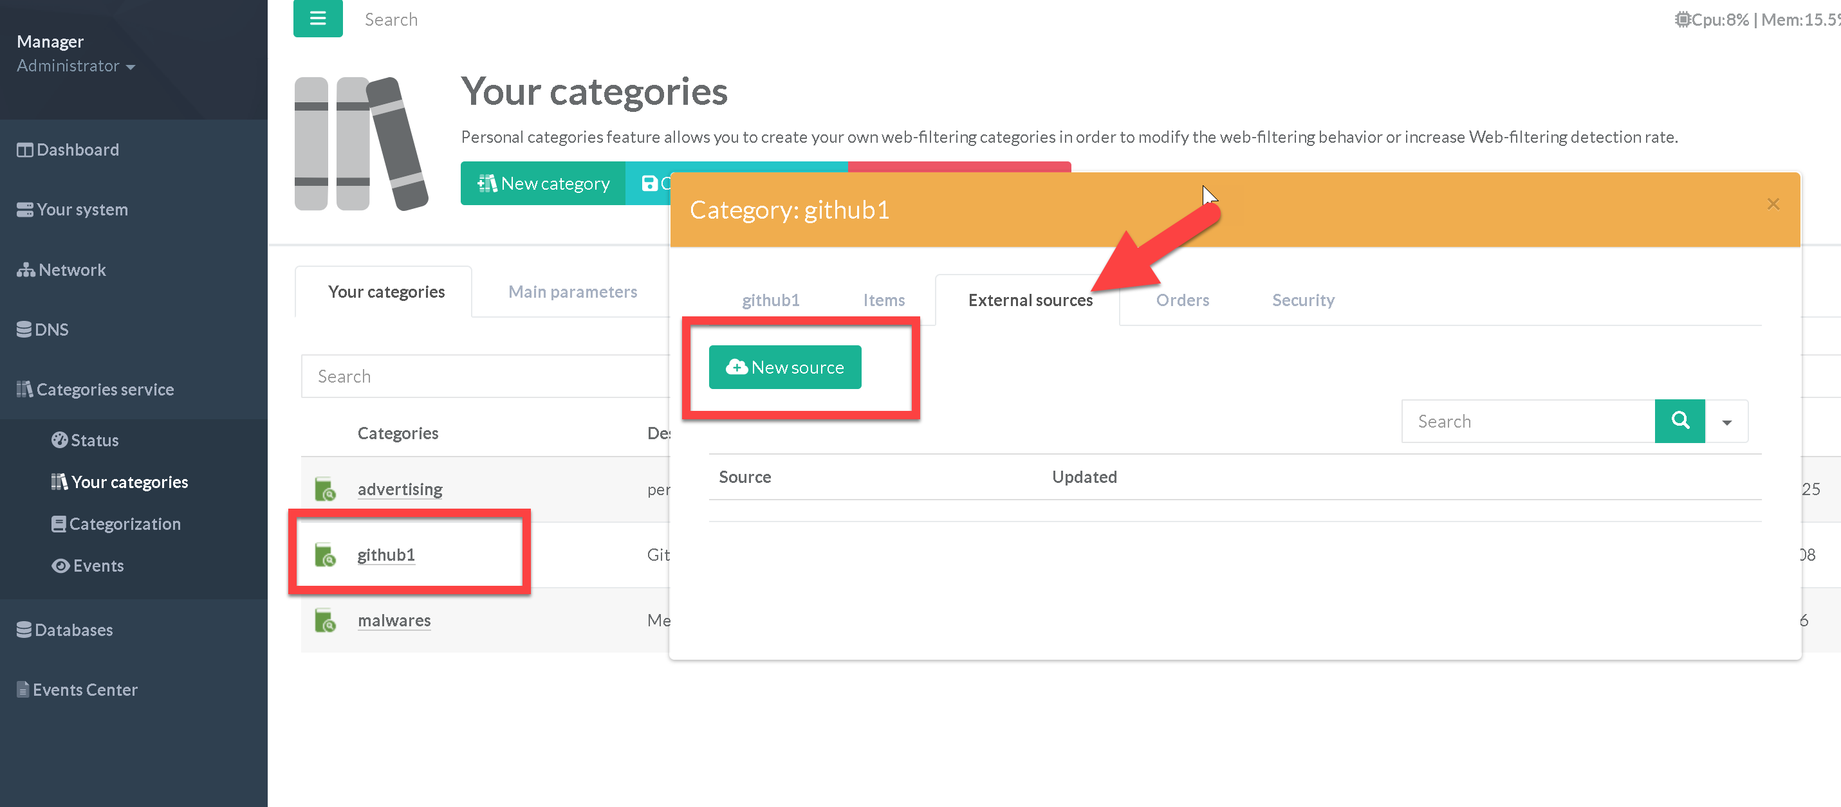Click the New category button
The height and width of the screenshot is (807, 1841).
point(543,183)
